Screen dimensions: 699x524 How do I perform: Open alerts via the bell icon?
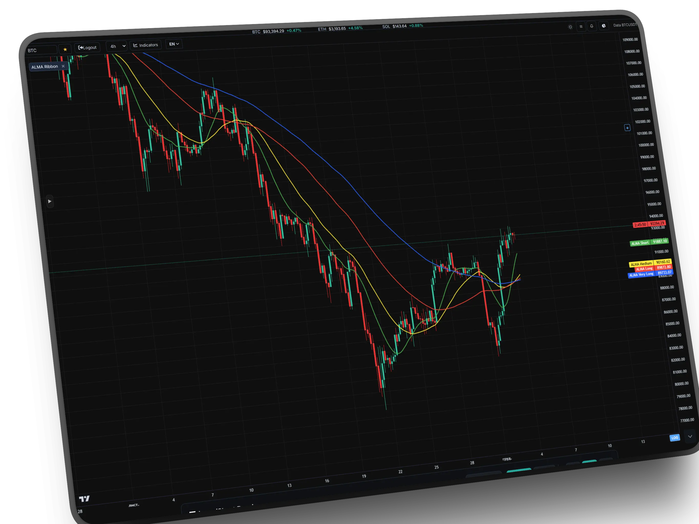[x=592, y=26]
